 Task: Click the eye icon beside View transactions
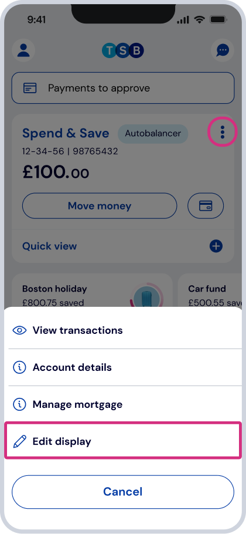click(19, 330)
